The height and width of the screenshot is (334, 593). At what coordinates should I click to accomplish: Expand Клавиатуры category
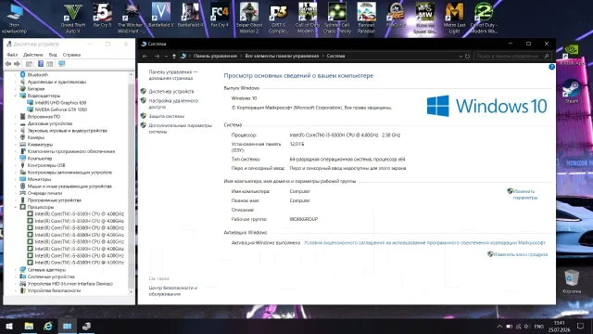click(x=16, y=145)
